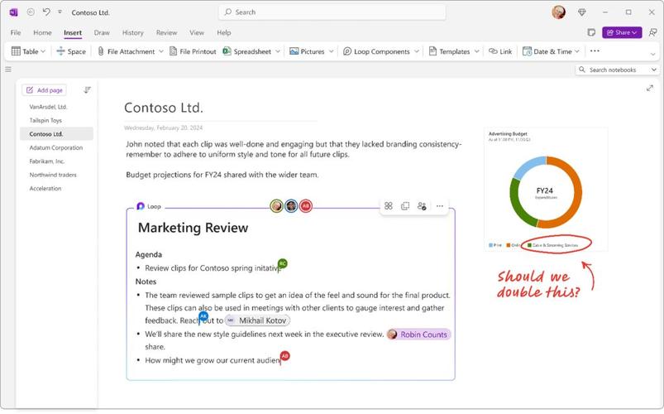664x414 pixels.
Task: Expand the Table dropdown arrow
Action: coord(43,51)
